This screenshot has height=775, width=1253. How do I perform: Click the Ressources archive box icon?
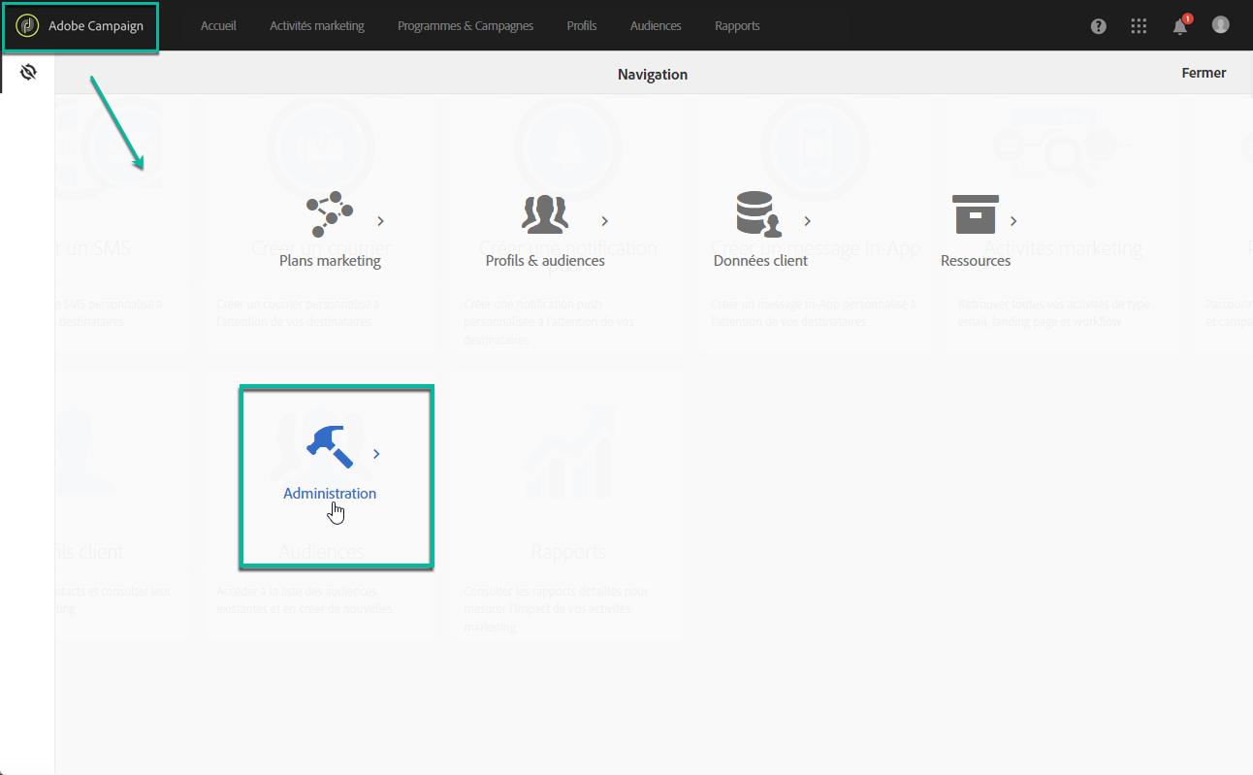coord(976,214)
